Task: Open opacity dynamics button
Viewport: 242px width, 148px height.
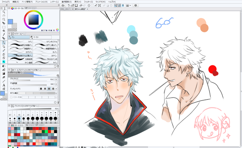Action: coord(56,84)
